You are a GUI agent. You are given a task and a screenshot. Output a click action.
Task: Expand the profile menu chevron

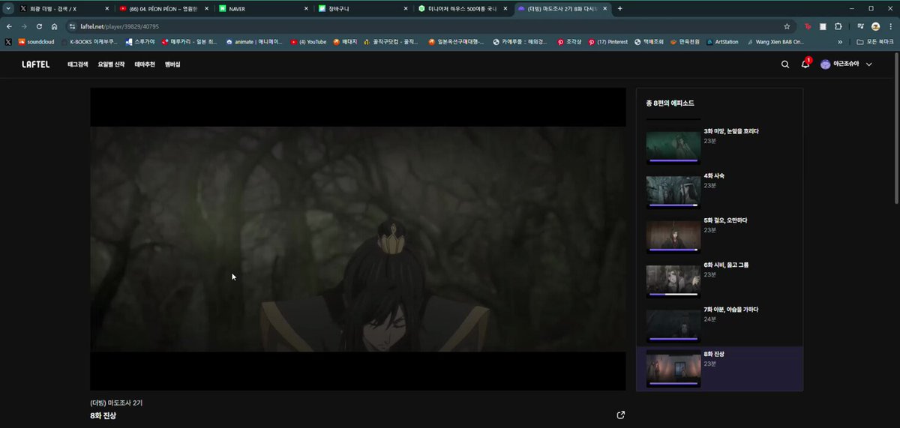coord(869,64)
